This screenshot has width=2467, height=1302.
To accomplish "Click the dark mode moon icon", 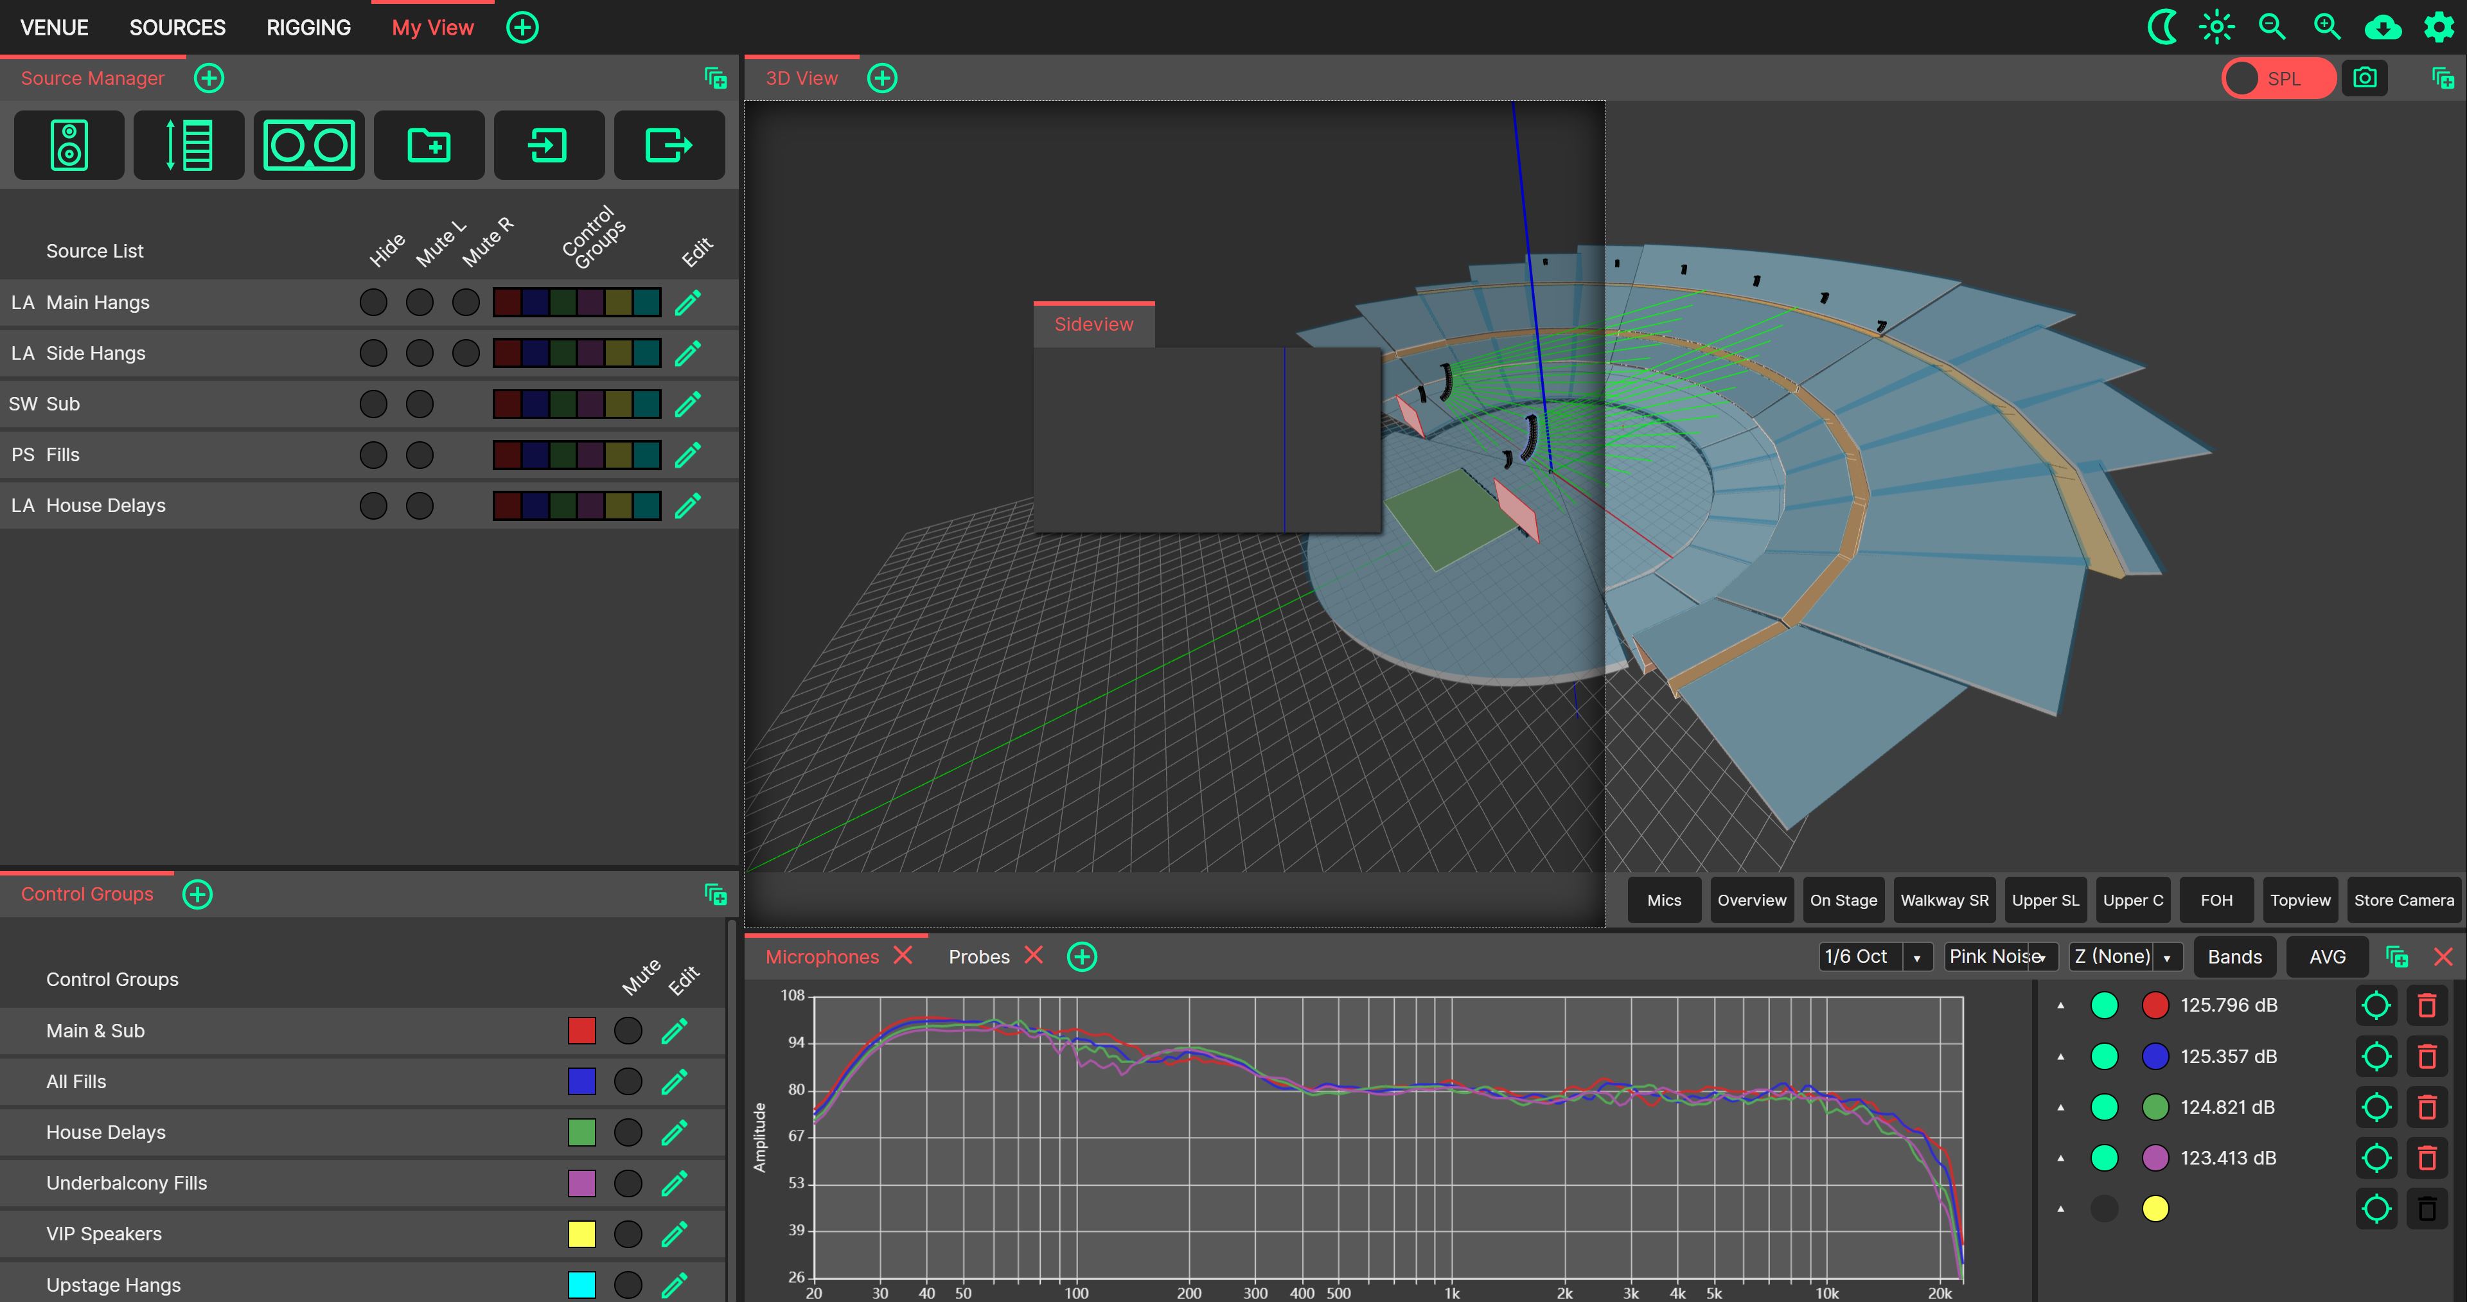I will [2161, 27].
